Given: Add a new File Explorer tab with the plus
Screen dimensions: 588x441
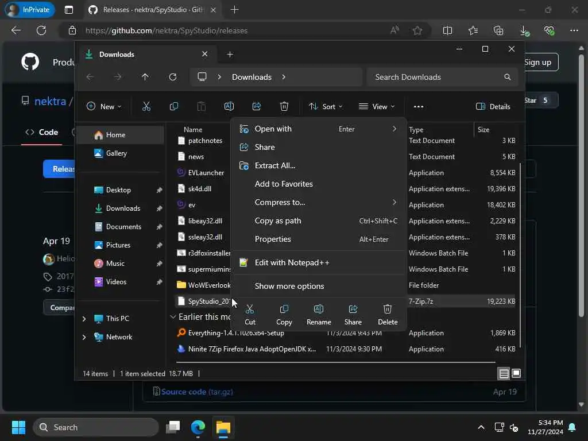Looking at the screenshot, I should (230, 55).
